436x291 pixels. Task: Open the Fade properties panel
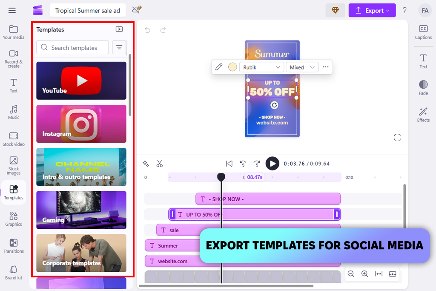[423, 88]
